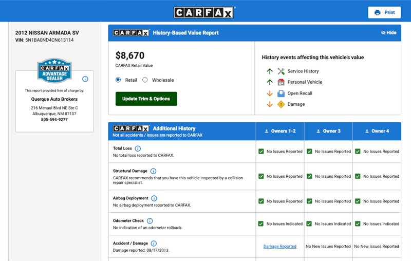Viewport: 411px width, 261px height.
Task: Select the Owner 4 column header
Action: (377, 131)
